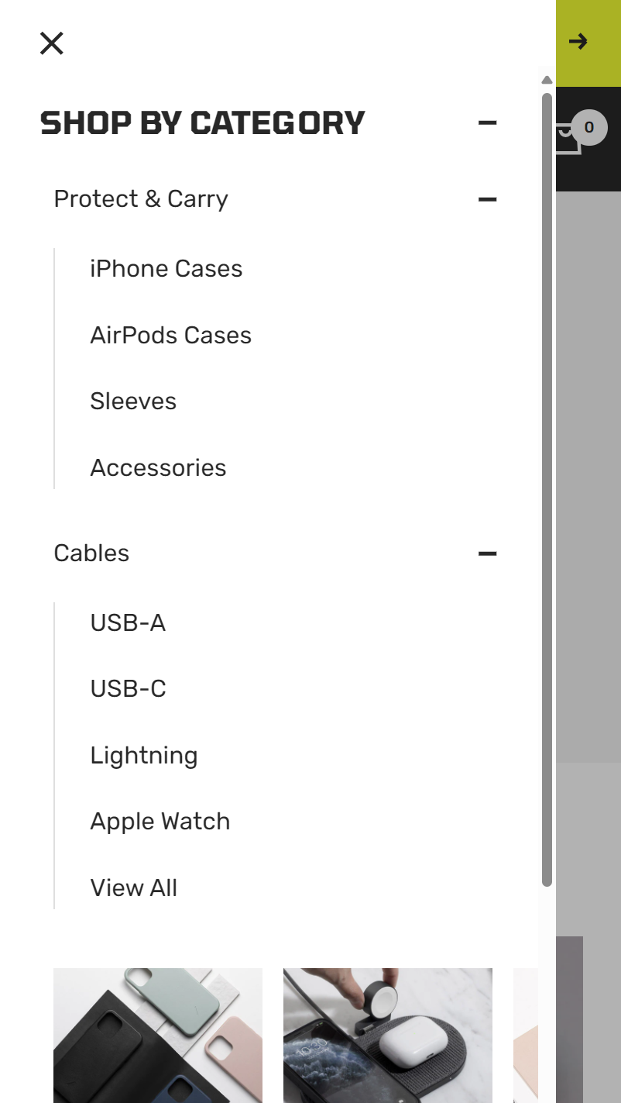621x1103 pixels.
Task: Close the navigation menu with X icon
Action: (x=52, y=43)
